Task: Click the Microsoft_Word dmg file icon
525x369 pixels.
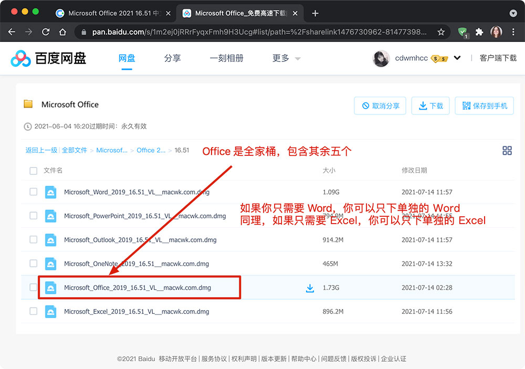Action: [x=50, y=192]
